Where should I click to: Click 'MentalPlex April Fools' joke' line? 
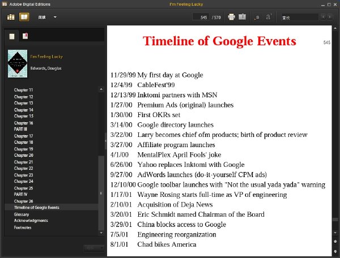point(179,154)
